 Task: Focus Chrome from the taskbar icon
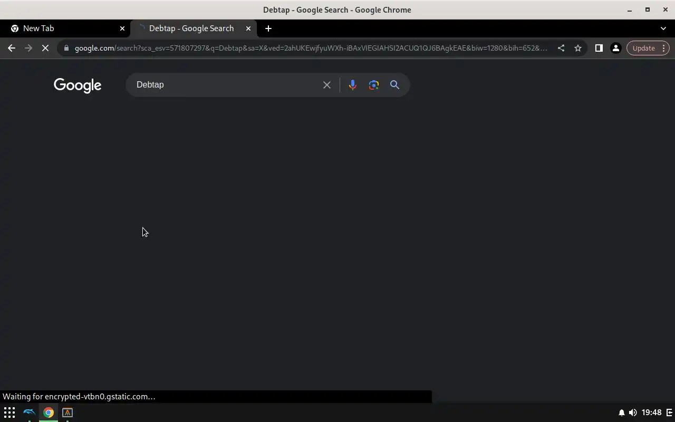tap(49, 413)
